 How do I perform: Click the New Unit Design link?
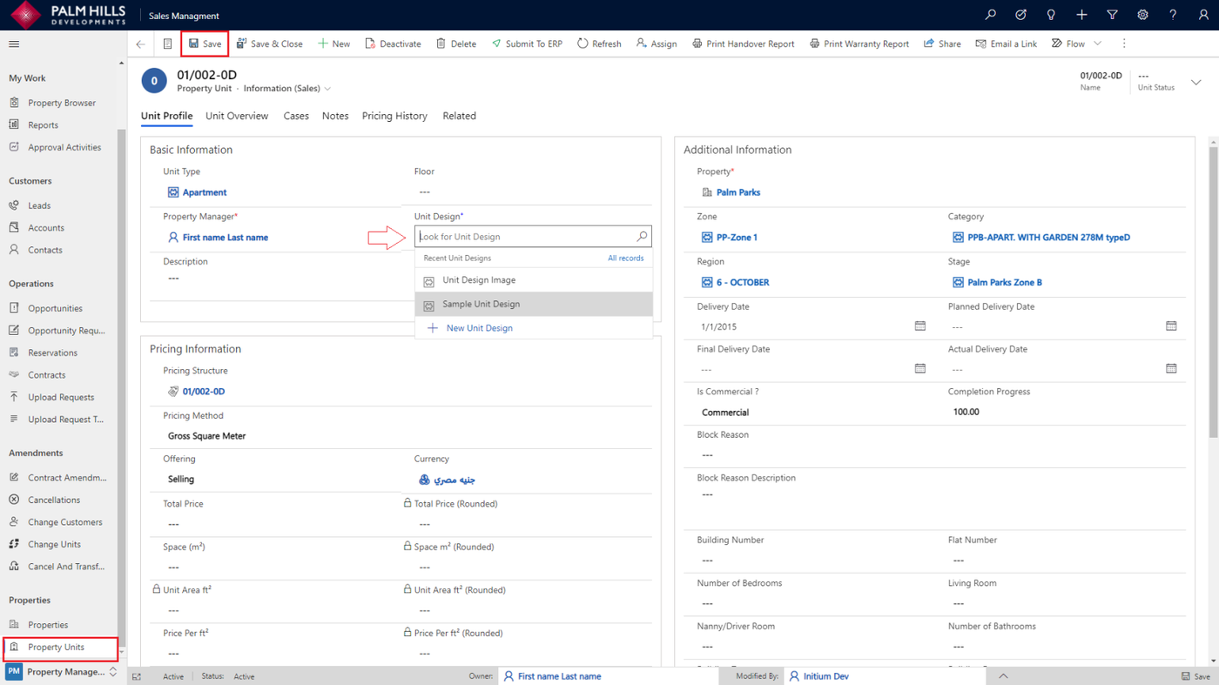coord(479,328)
